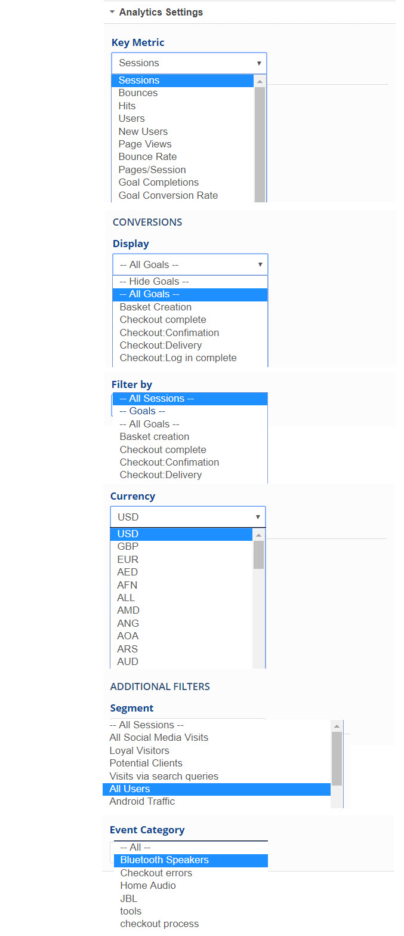This screenshot has width=404, height=936.
Task: Open the Display goals dropdown
Action: tap(190, 264)
